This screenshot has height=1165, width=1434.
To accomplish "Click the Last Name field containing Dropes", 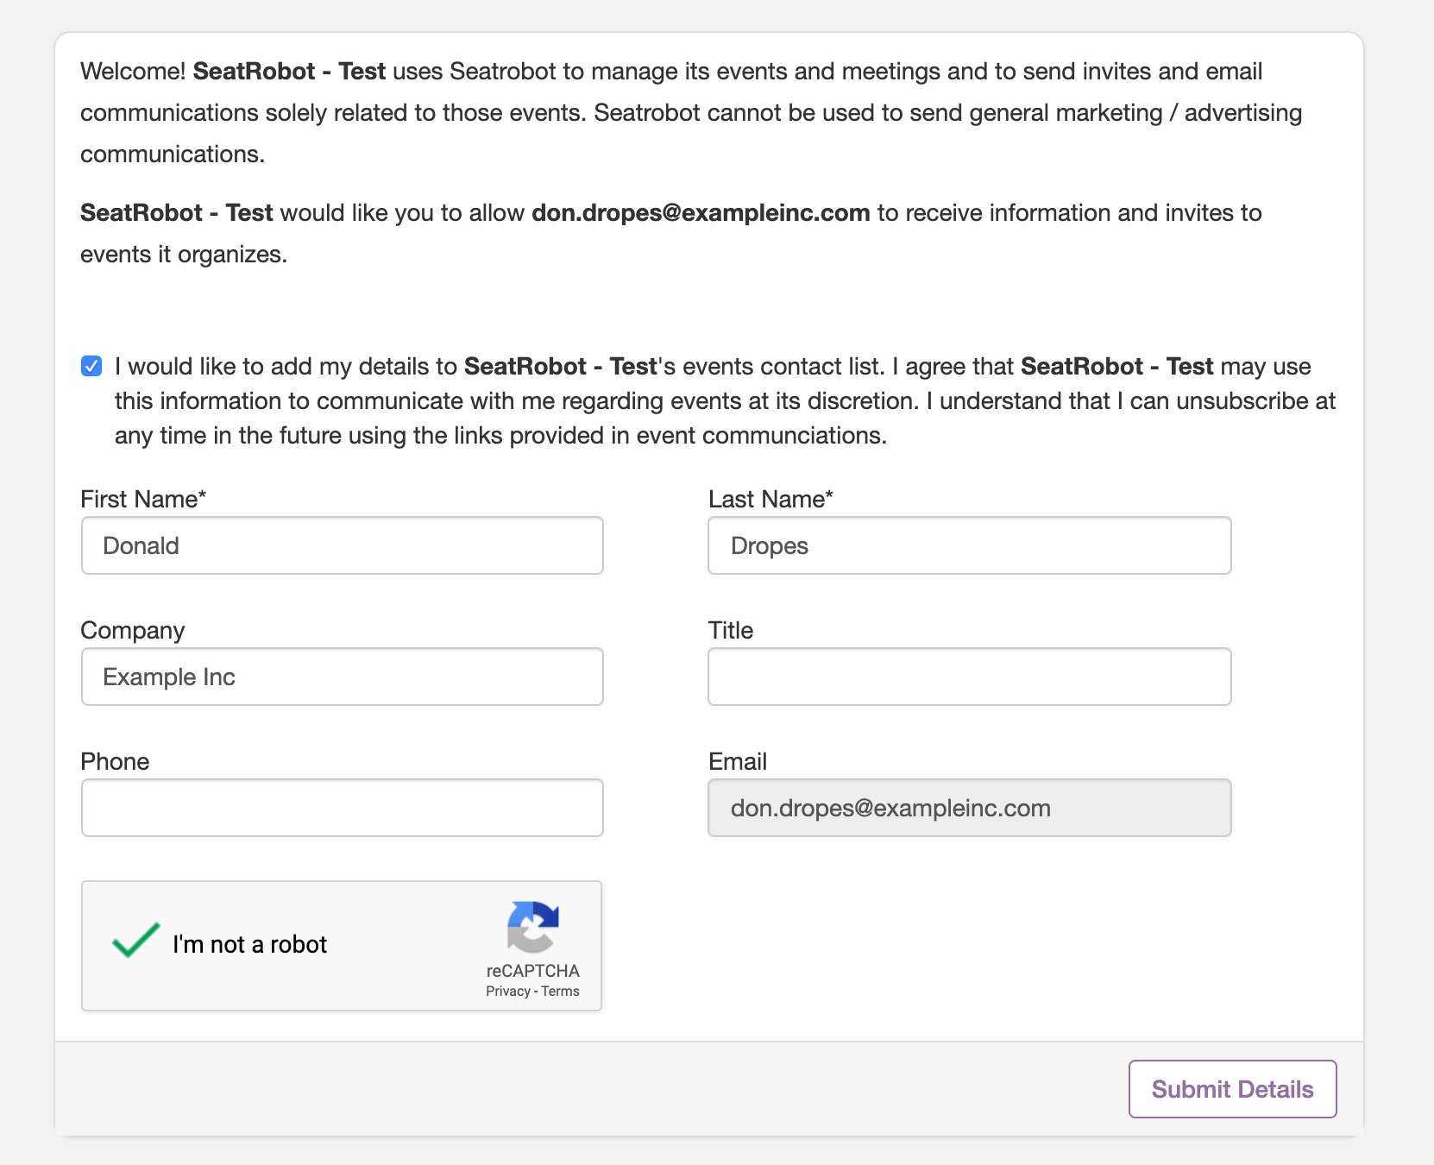I will [x=970, y=545].
